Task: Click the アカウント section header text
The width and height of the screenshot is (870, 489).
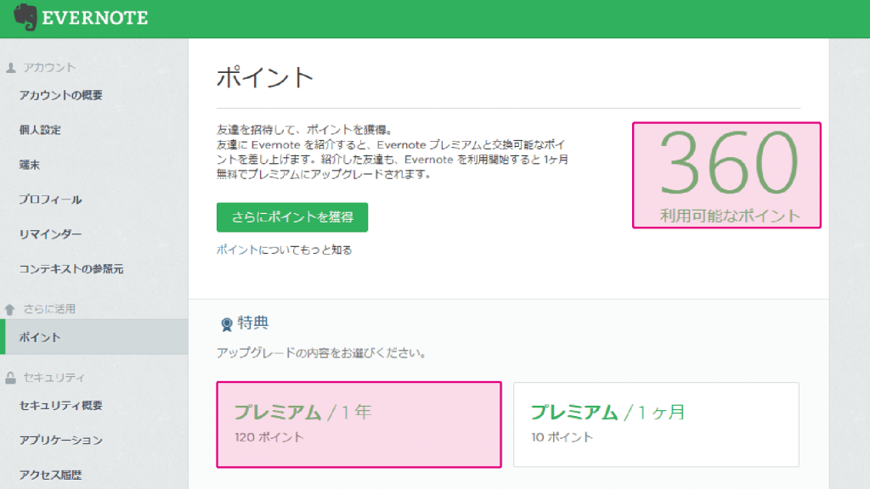Action: (49, 68)
